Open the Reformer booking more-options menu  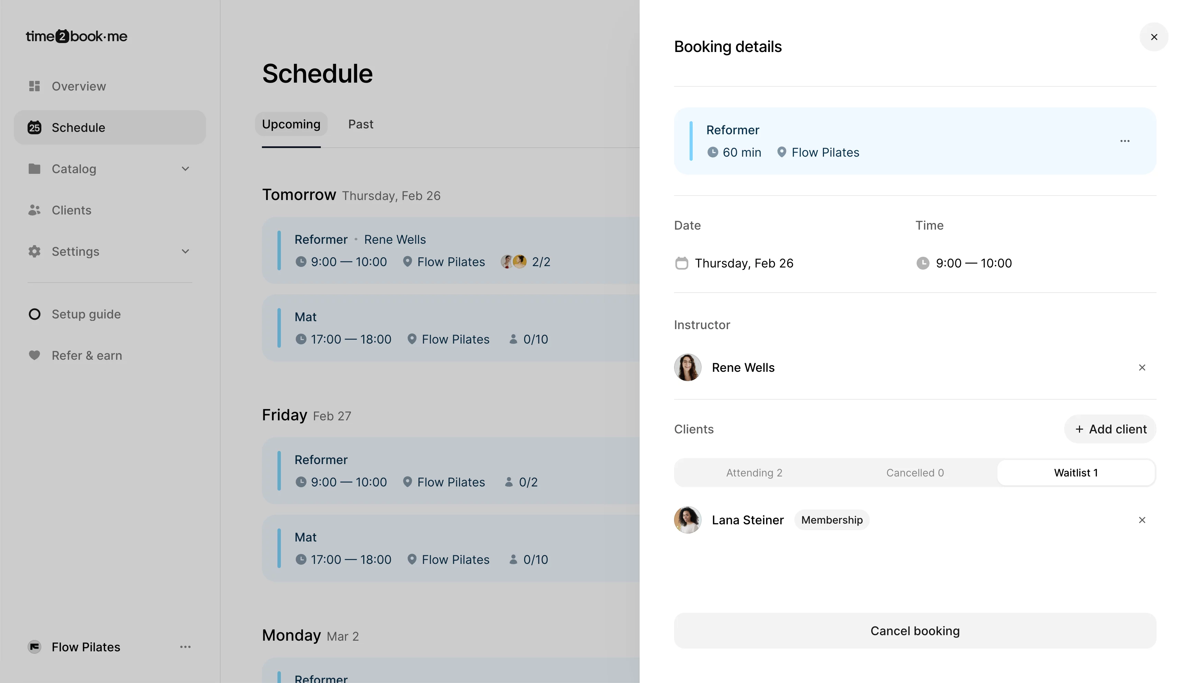[x=1124, y=141]
